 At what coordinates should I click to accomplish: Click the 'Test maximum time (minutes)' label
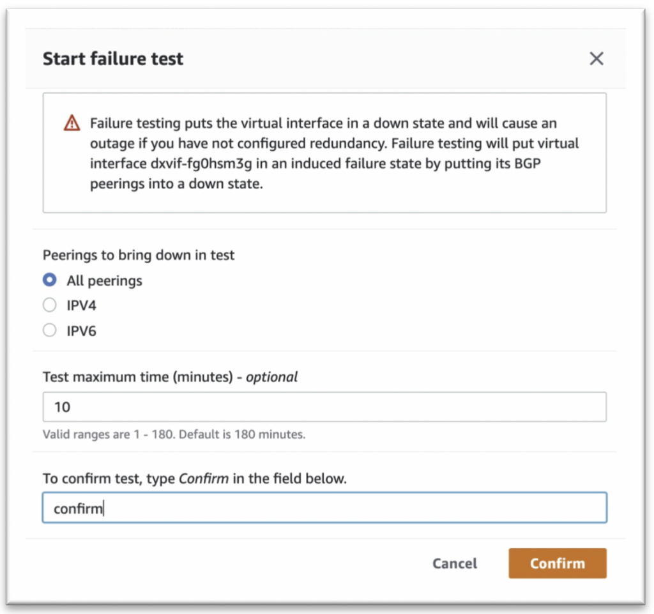137,377
